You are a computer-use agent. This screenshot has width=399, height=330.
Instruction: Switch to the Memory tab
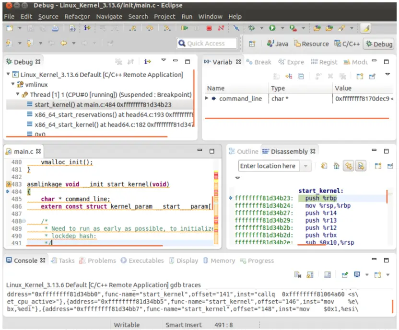[x=219, y=261]
